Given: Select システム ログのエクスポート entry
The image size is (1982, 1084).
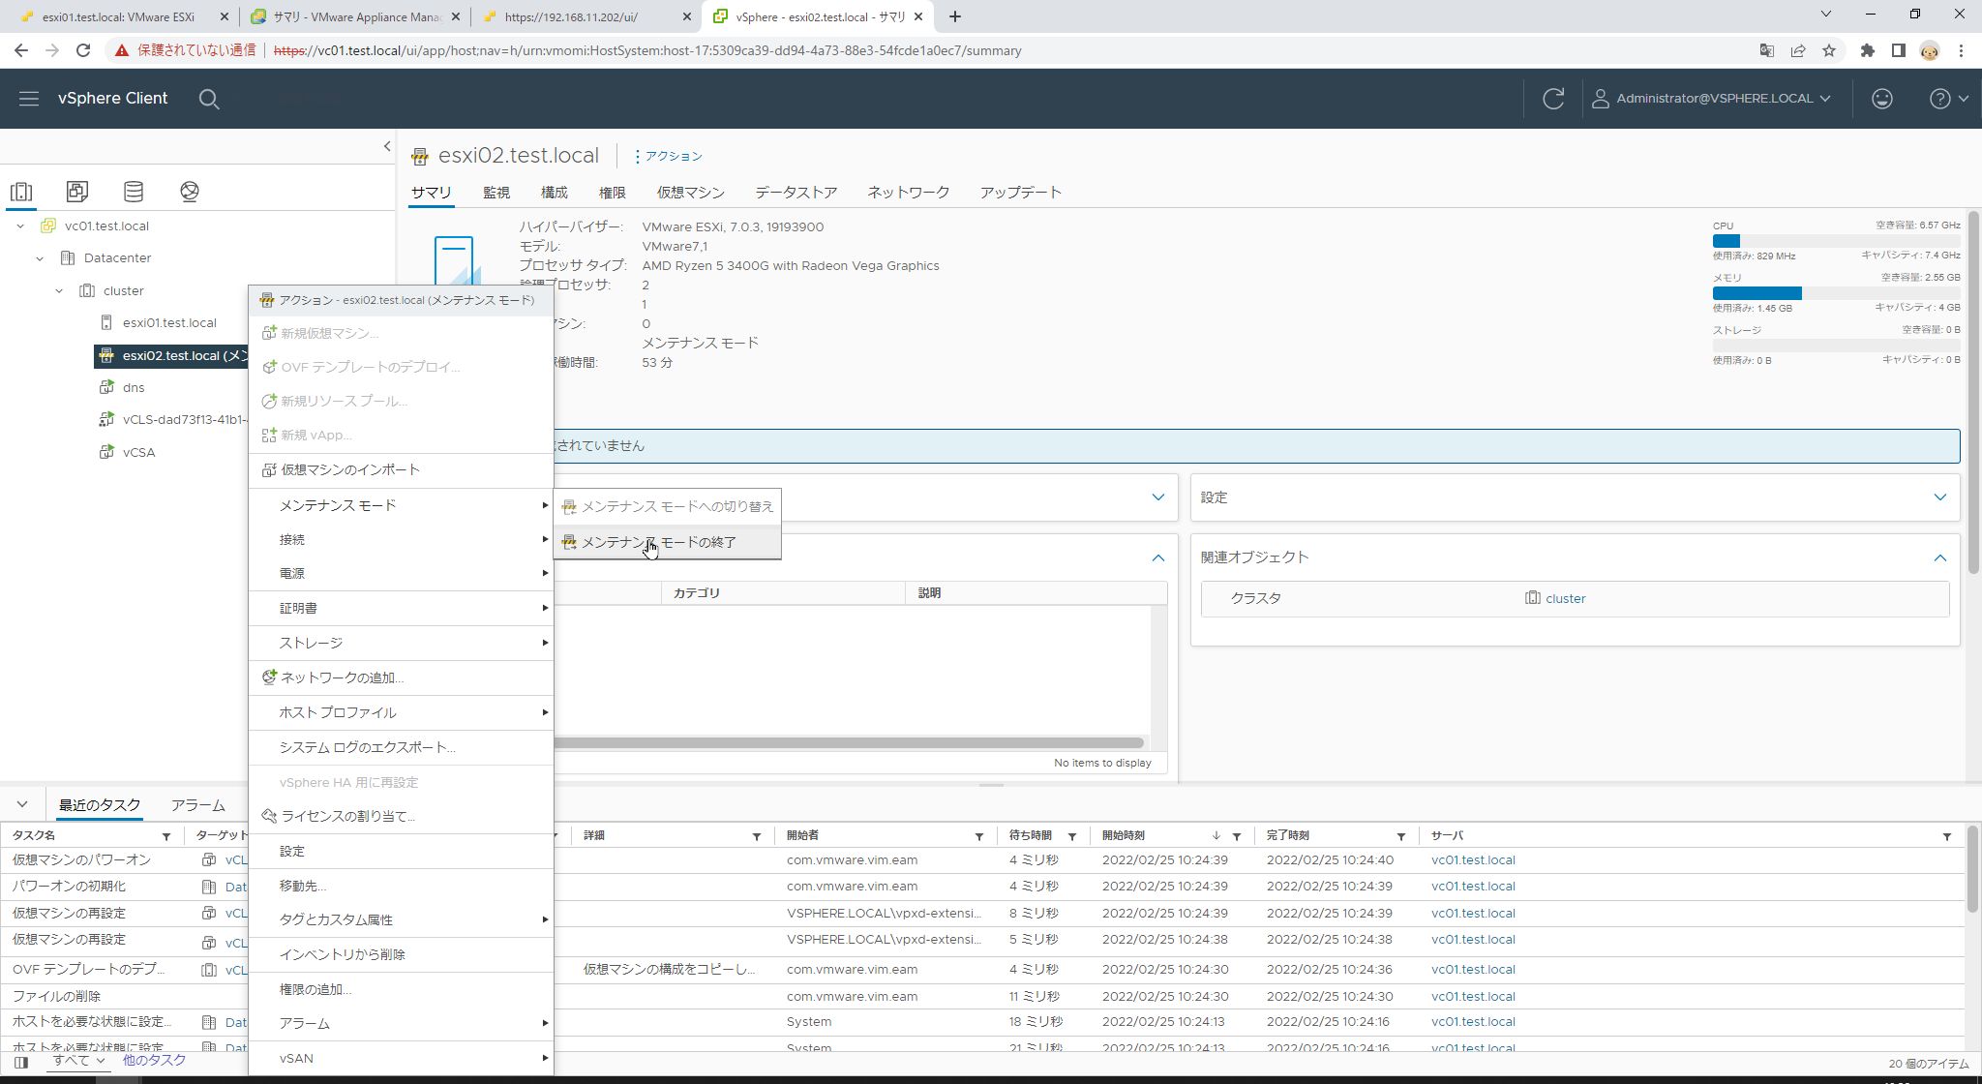Looking at the screenshot, I should [401, 747].
